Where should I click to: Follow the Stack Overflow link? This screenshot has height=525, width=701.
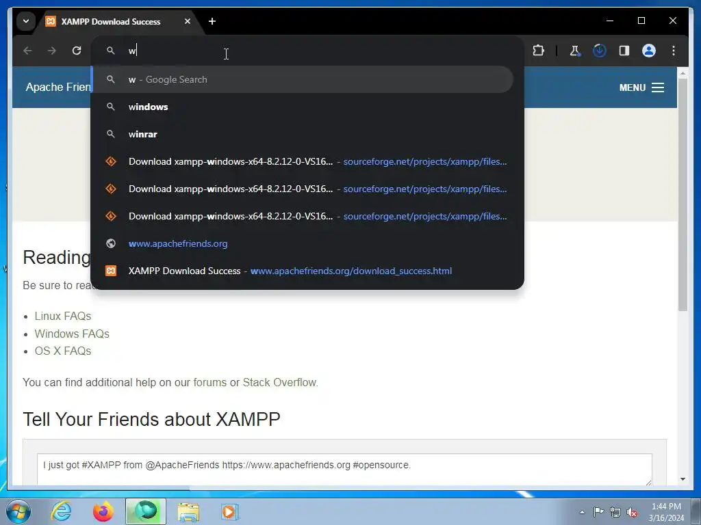click(279, 383)
